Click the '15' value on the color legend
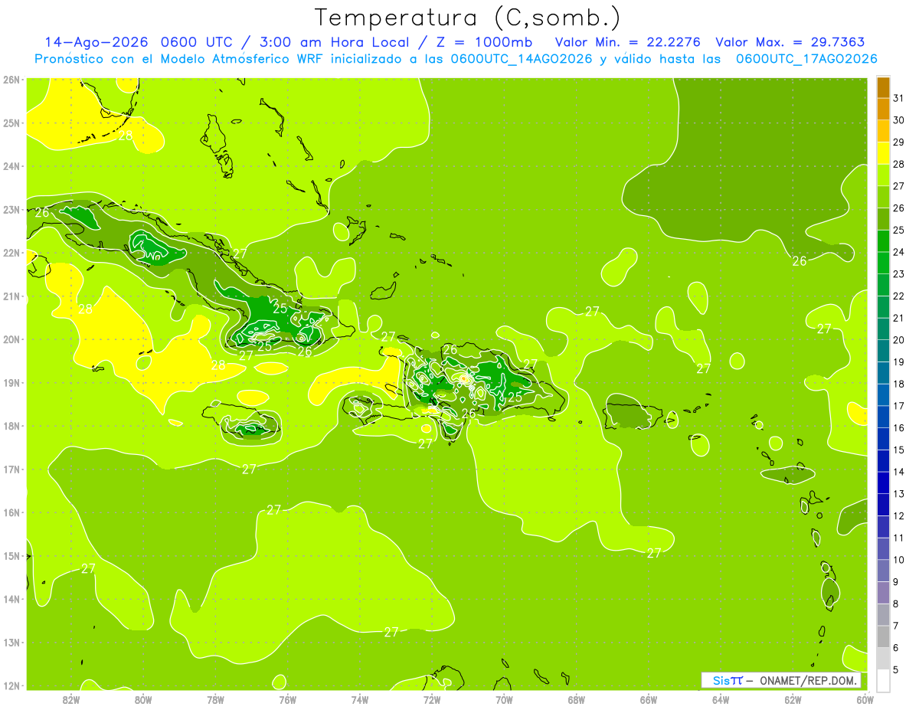 pos(899,450)
